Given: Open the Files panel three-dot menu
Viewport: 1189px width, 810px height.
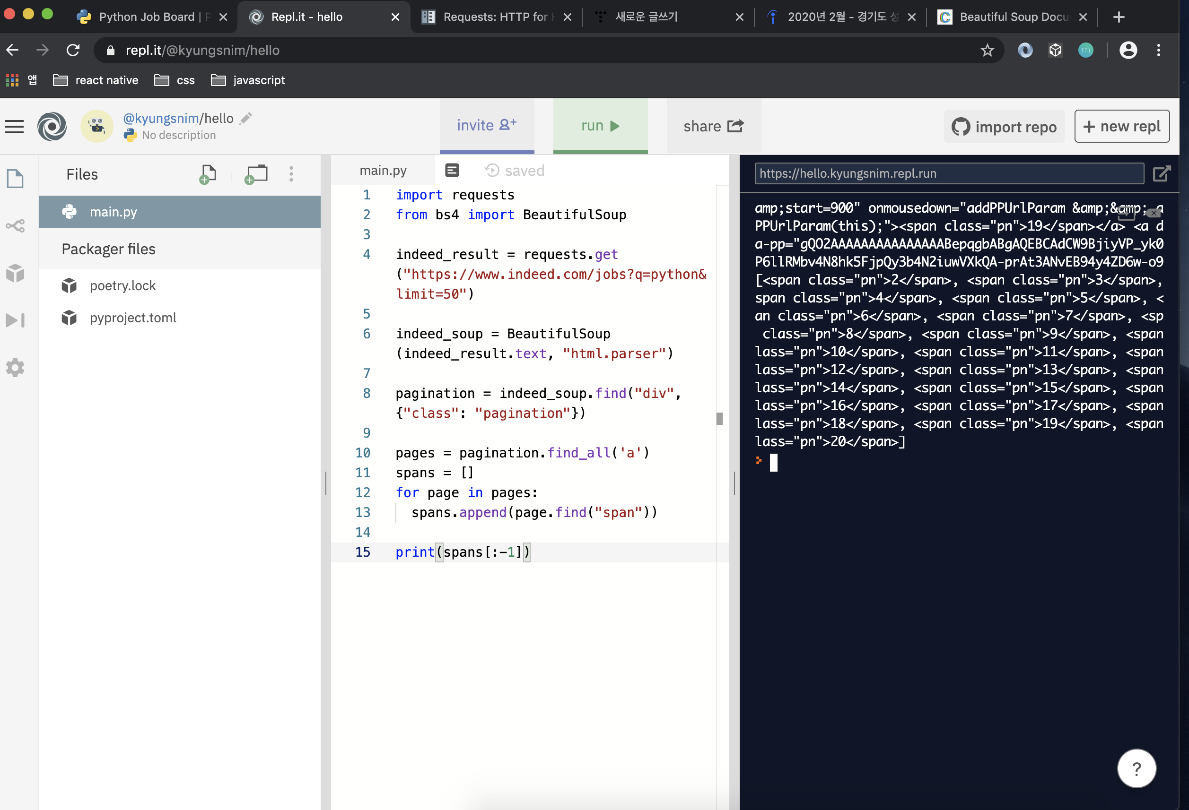Looking at the screenshot, I should tap(291, 174).
